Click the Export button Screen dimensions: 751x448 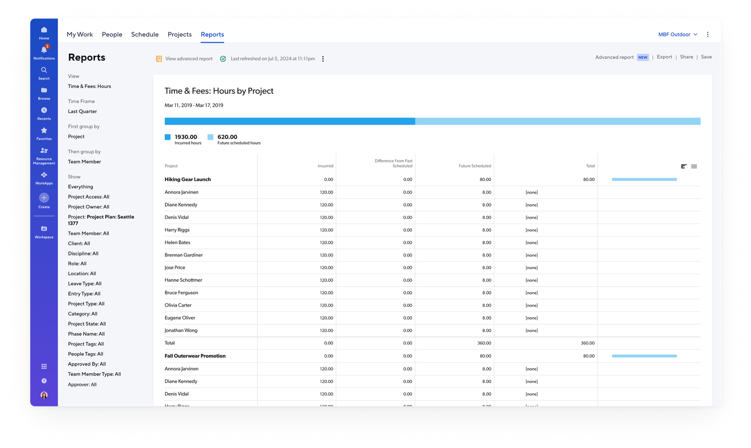click(665, 57)
